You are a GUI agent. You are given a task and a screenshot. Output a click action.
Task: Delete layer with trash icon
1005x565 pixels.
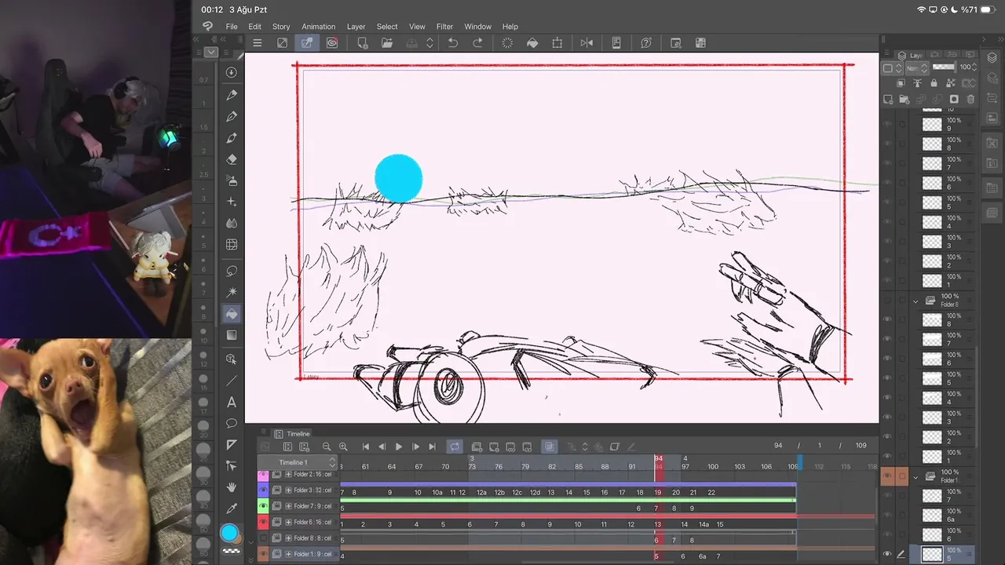point(970,100)
